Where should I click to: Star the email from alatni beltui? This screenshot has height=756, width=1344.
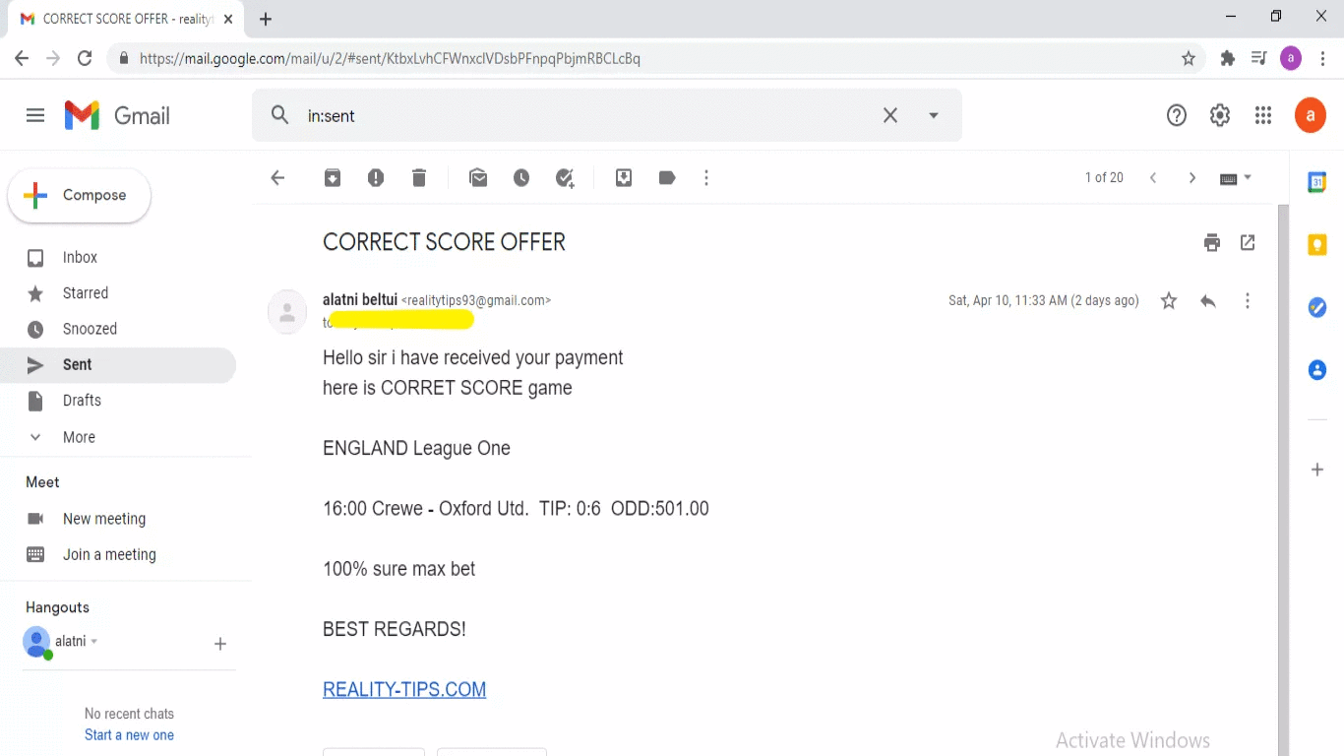coord(1169,301)
